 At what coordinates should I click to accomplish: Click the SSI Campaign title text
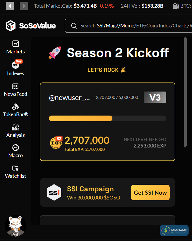[x=90, y=189]
